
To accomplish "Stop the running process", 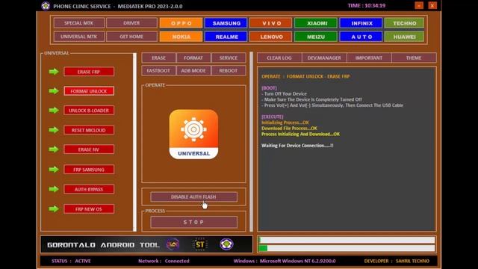I will [193, 222].
